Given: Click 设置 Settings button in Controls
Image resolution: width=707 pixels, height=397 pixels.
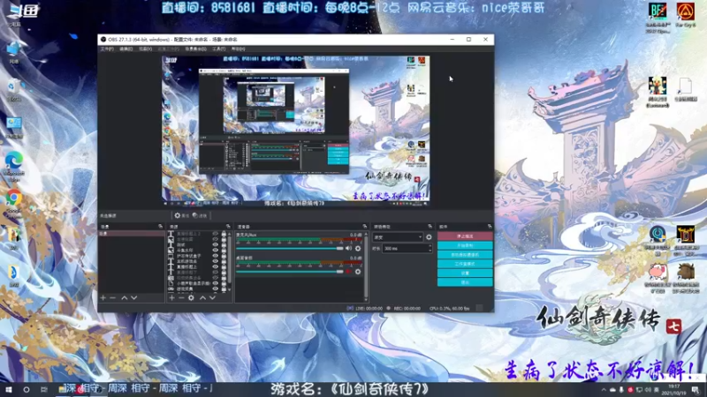Looking at the screenshot, I should (x=465, y=273).
